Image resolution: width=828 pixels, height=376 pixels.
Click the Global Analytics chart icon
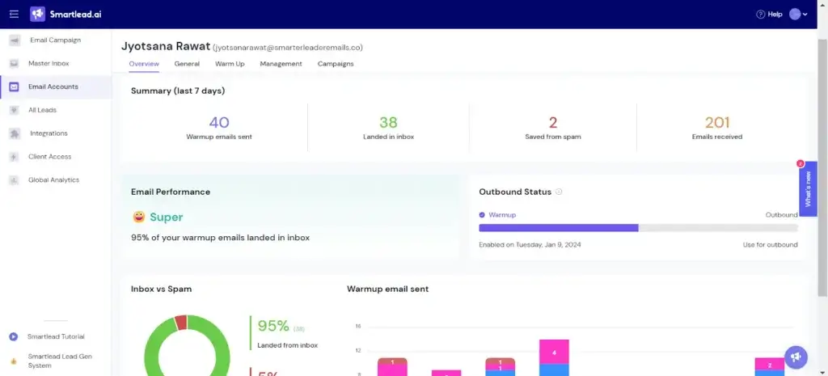tap(15, 180)
